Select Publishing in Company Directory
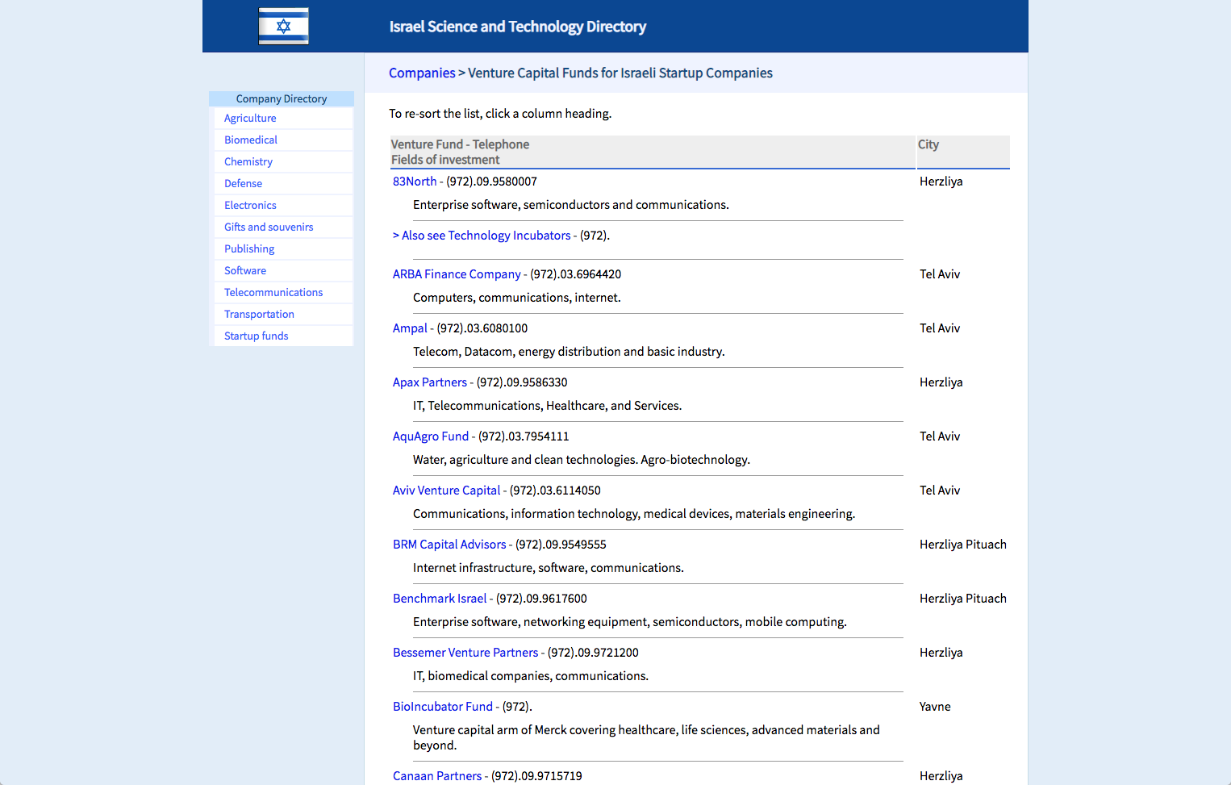 (x=249, y=248)
